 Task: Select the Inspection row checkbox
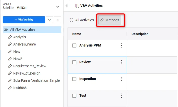[74, 79]
